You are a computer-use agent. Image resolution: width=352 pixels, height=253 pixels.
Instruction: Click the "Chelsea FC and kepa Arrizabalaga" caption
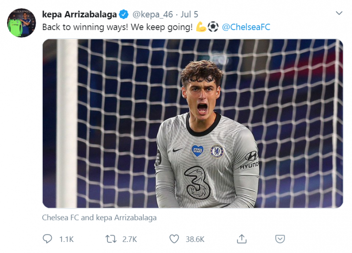99,217
